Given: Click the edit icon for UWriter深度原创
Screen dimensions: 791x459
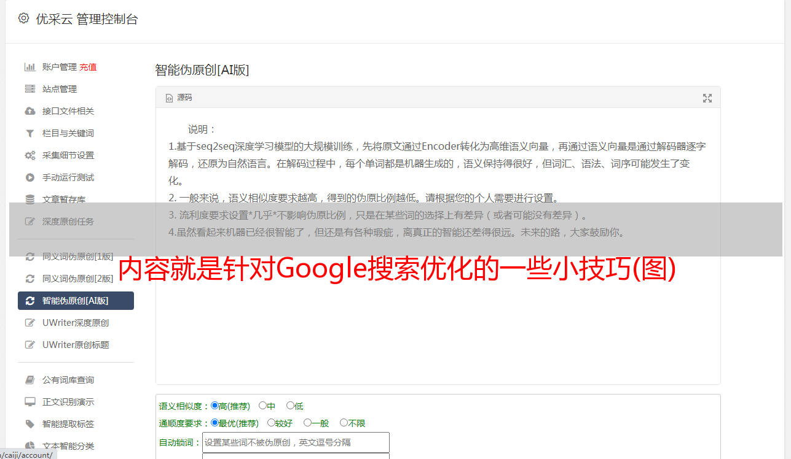Looking at the screenshot, I should 30,323.
